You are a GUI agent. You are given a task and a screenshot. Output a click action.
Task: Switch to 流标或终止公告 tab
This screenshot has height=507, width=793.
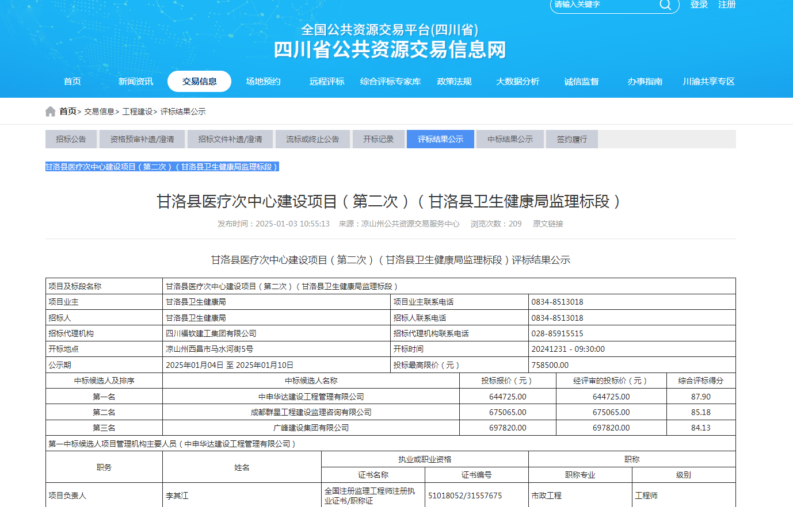[x=312, y=139]
